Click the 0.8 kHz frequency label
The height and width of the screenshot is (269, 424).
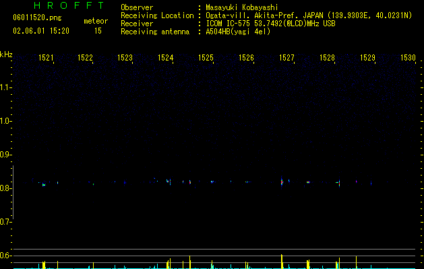pos(6,188)
